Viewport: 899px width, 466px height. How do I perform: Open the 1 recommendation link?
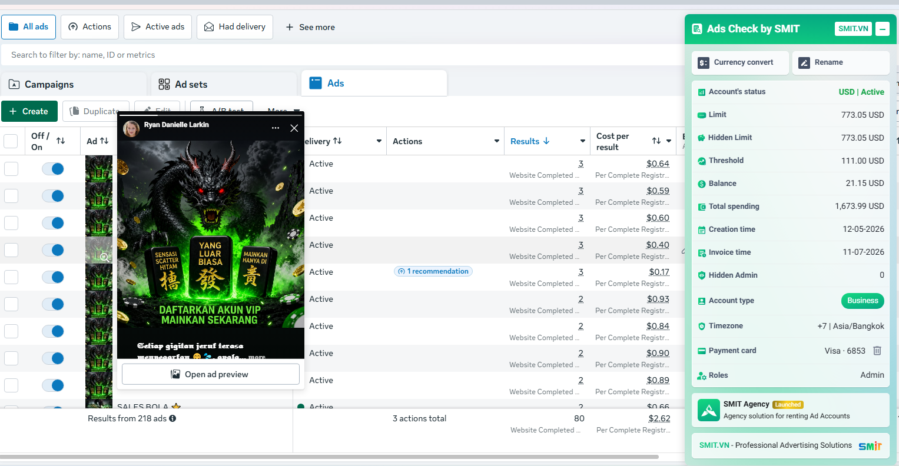433,271
